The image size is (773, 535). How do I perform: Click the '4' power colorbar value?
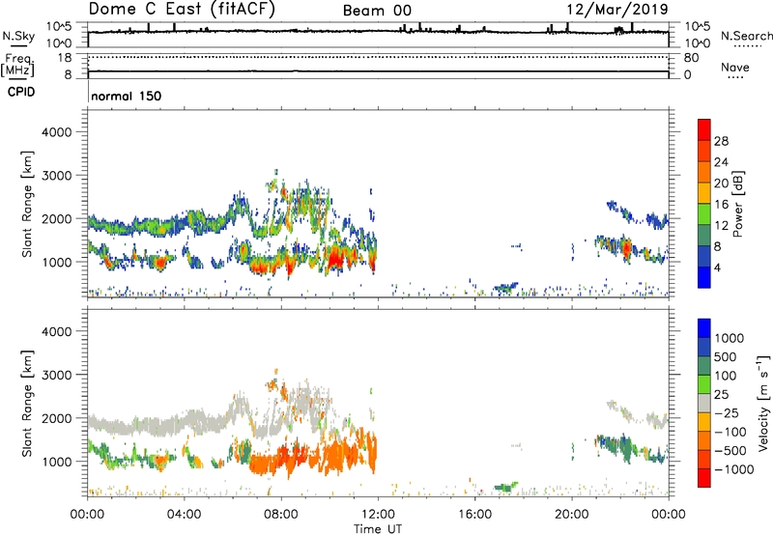pos(717,267)
